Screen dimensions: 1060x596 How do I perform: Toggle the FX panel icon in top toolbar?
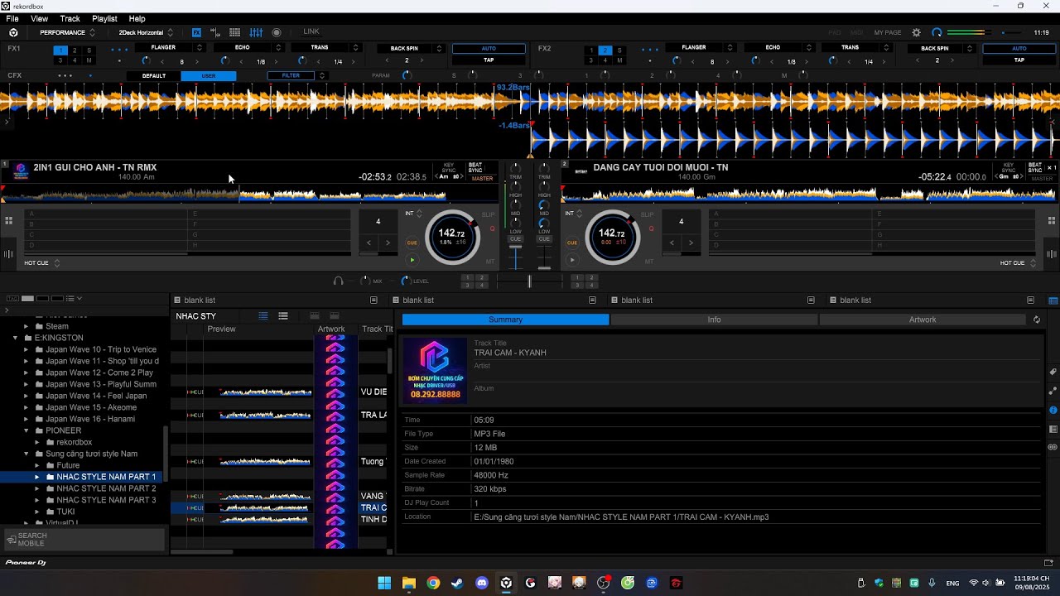(196, 32)
